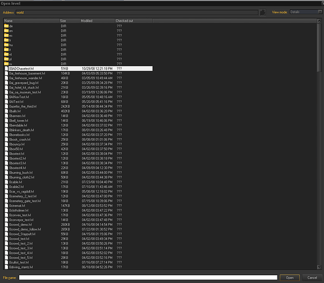
Task: Select the file name 0crowd_Staypuft.M
Action: click(x=22, y=234)
